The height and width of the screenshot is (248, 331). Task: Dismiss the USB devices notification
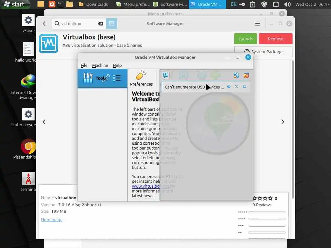244,87
